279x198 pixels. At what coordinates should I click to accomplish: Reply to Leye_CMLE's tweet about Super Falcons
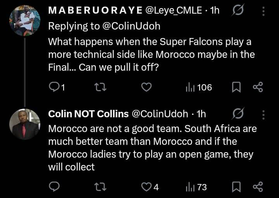[x=55, y=87]
